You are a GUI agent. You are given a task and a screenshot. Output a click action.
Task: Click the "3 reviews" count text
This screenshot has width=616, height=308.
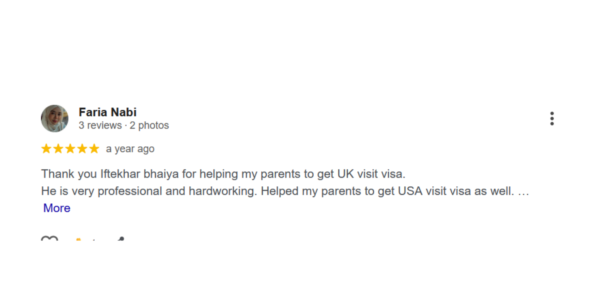(x=100, y=126)
